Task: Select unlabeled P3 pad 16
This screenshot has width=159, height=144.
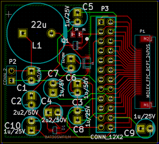Action: [111, 89]
